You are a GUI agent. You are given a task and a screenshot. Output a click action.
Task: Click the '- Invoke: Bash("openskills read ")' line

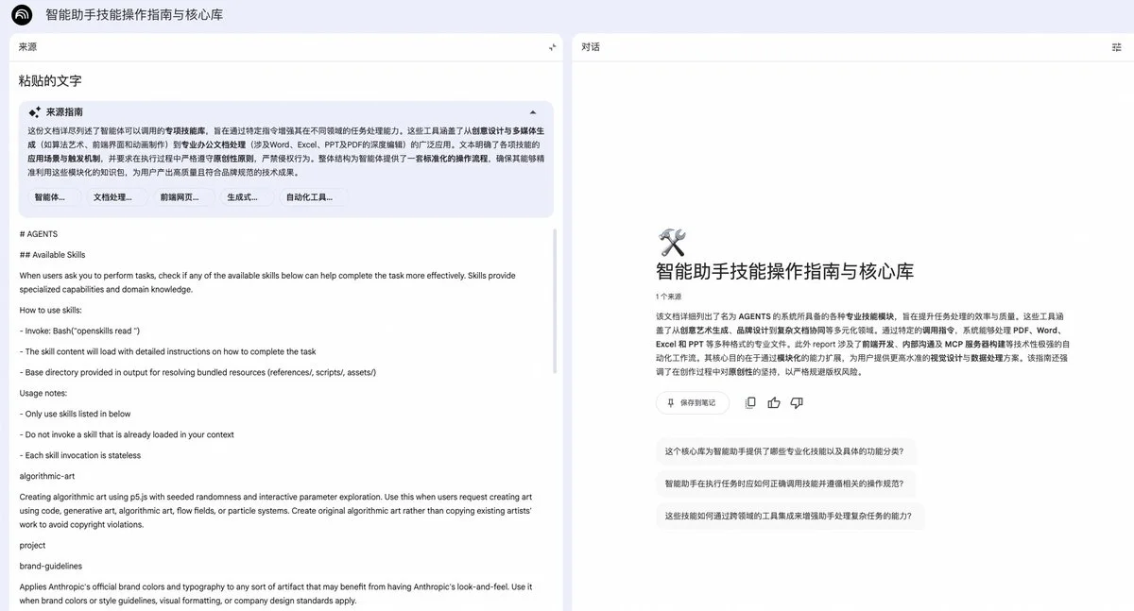pyautogui.click(x=79, y=331)
